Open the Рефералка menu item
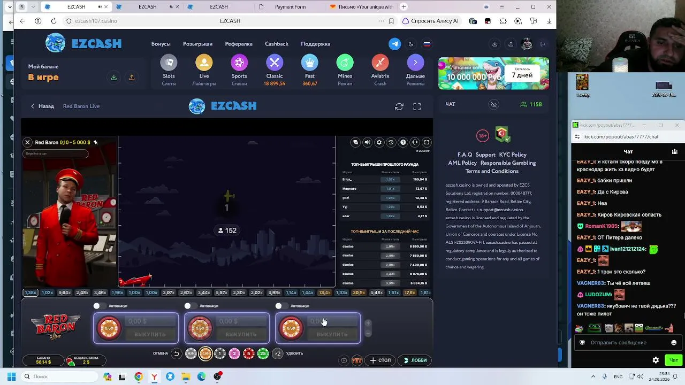The width and height of the screenshot is (685, 385). [x=239, y=44]
